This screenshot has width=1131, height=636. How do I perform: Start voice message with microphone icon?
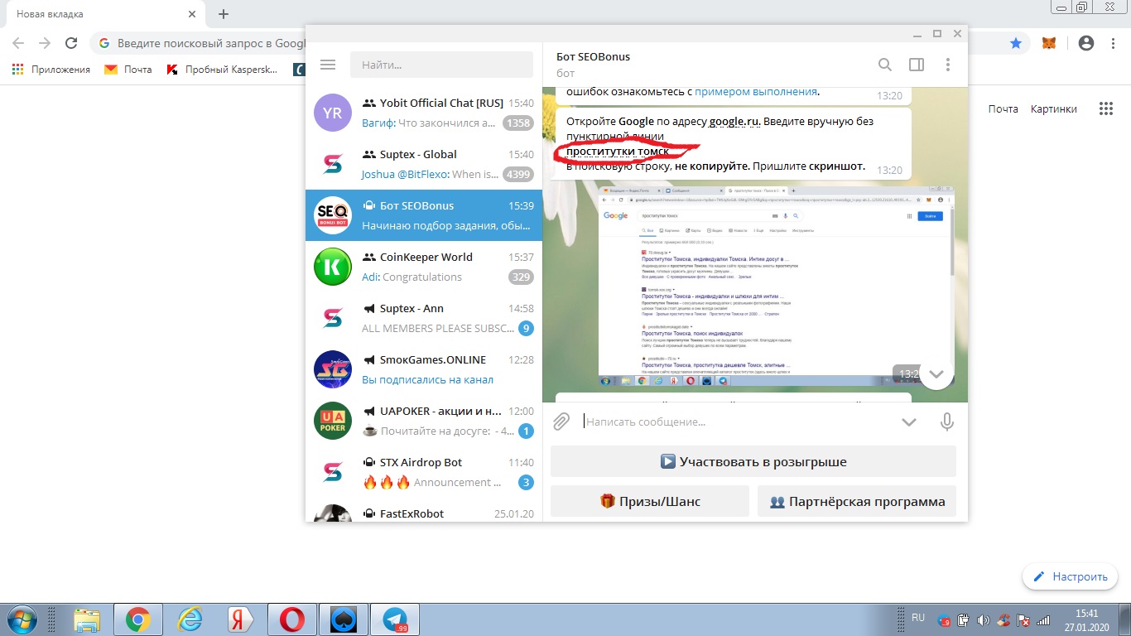coord(947,422)
